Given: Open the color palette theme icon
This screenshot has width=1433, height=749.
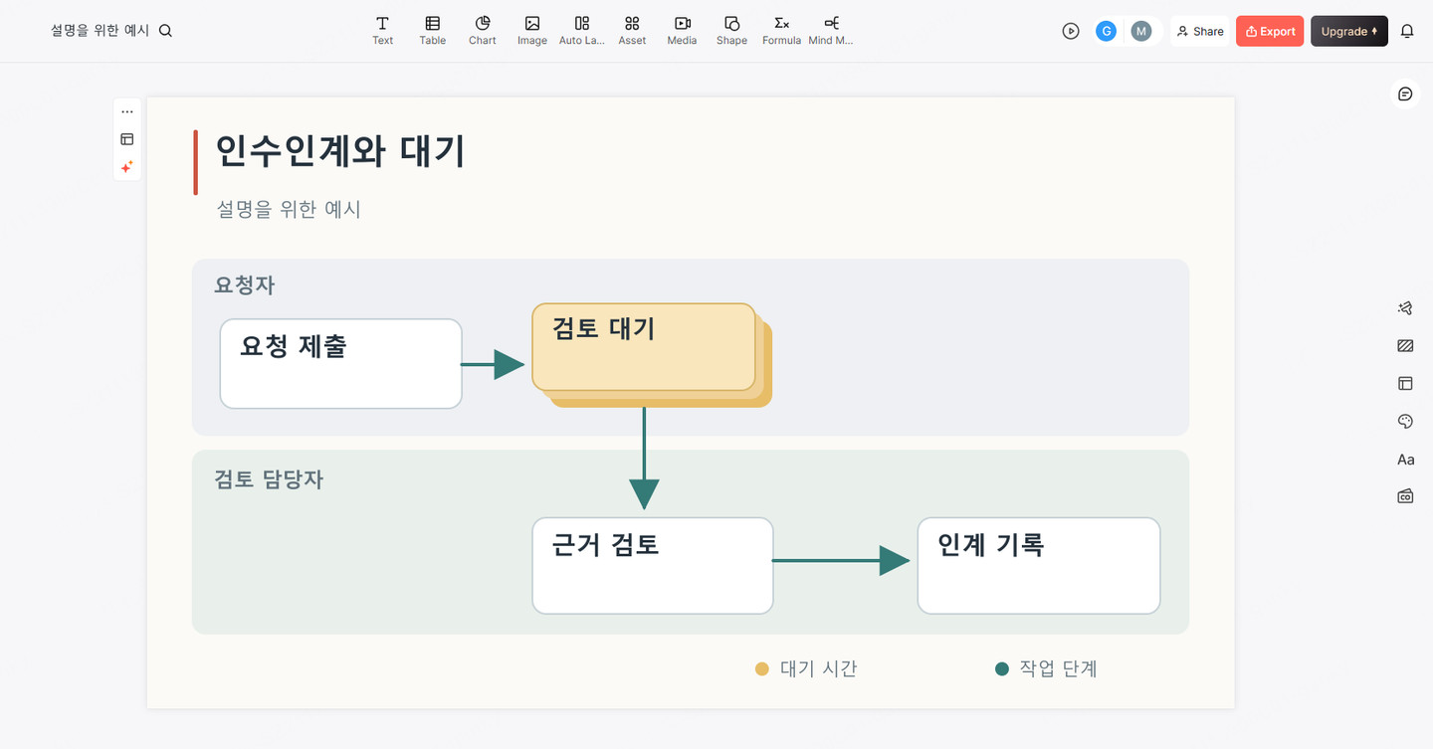Looking at the screenshot, I should [1405, 422].
